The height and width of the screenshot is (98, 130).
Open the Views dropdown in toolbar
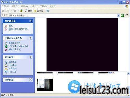[x=48, y=11]
